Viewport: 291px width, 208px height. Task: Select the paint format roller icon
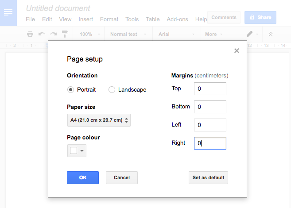pyautogui.click(x=65, y=34)
